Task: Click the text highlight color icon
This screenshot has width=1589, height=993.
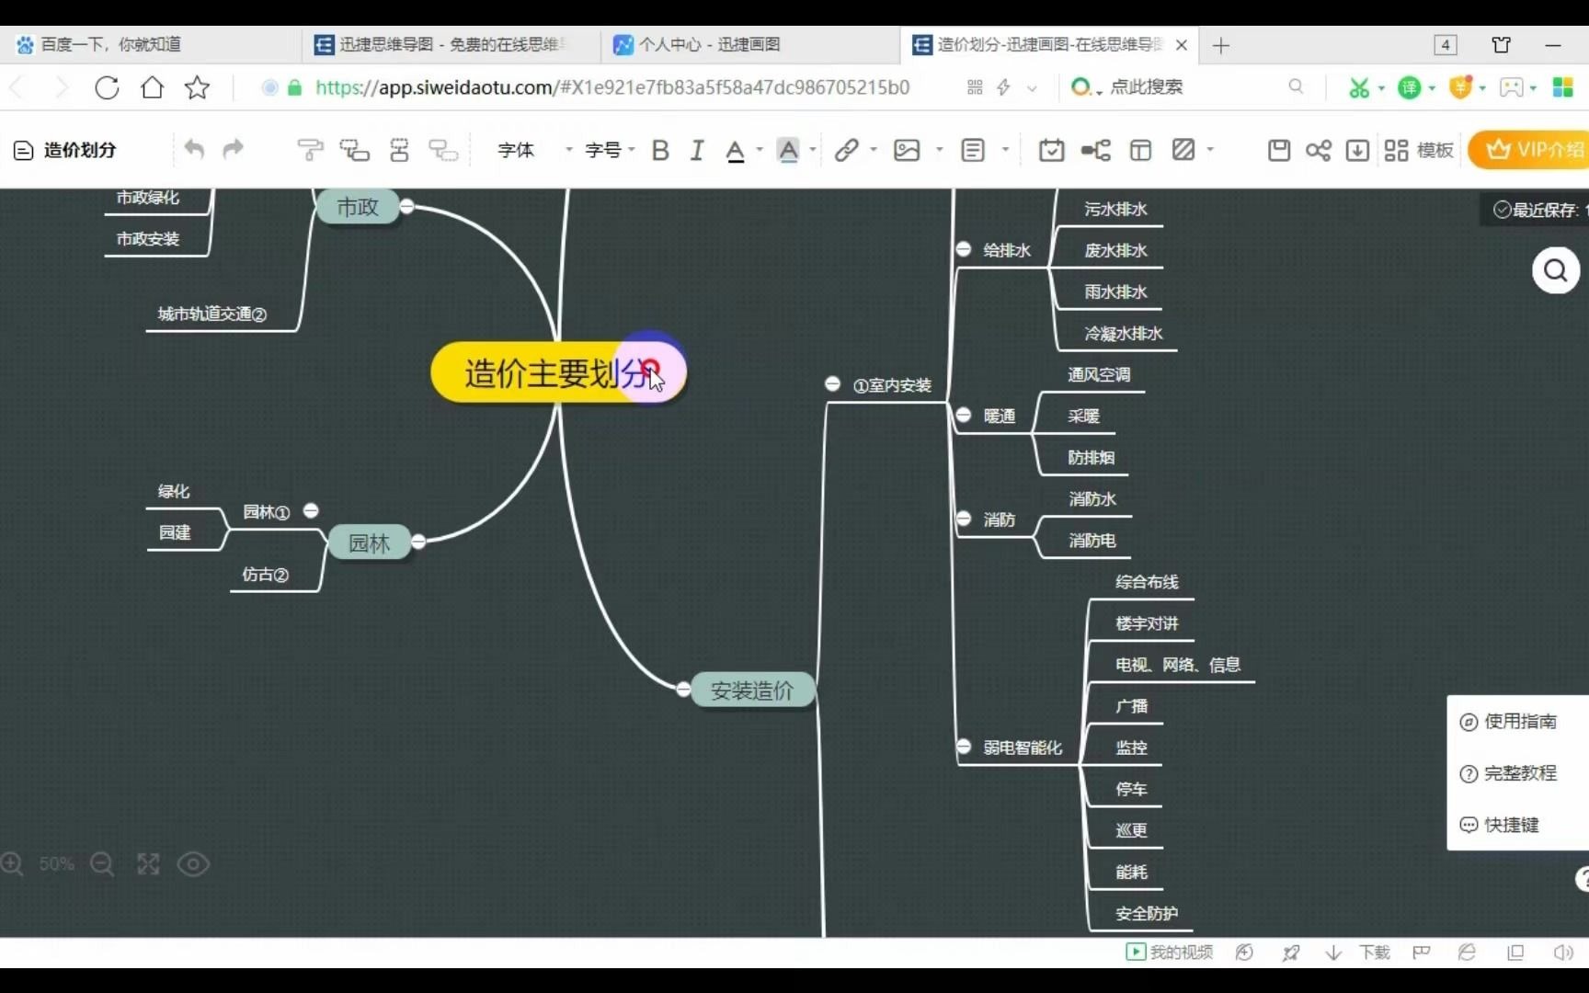Action: [x=788, y=151]
